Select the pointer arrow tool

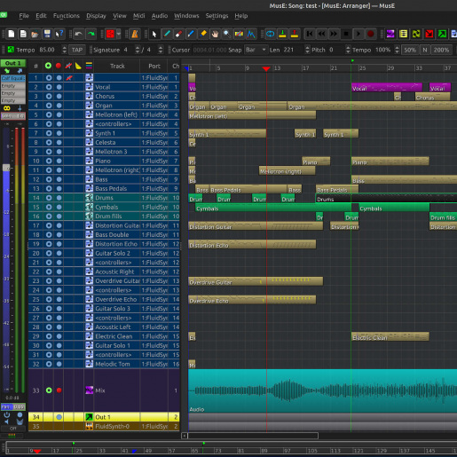click(154, 34)
